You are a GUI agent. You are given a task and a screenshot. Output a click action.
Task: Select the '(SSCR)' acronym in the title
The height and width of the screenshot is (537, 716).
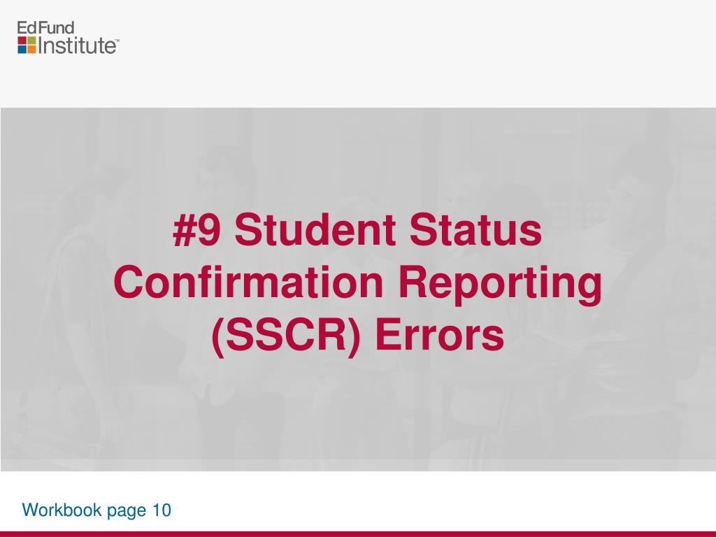point(286,336)
